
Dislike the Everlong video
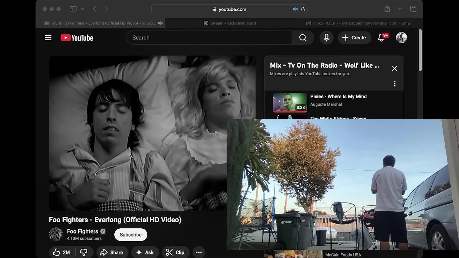click(x=84, y=252)
